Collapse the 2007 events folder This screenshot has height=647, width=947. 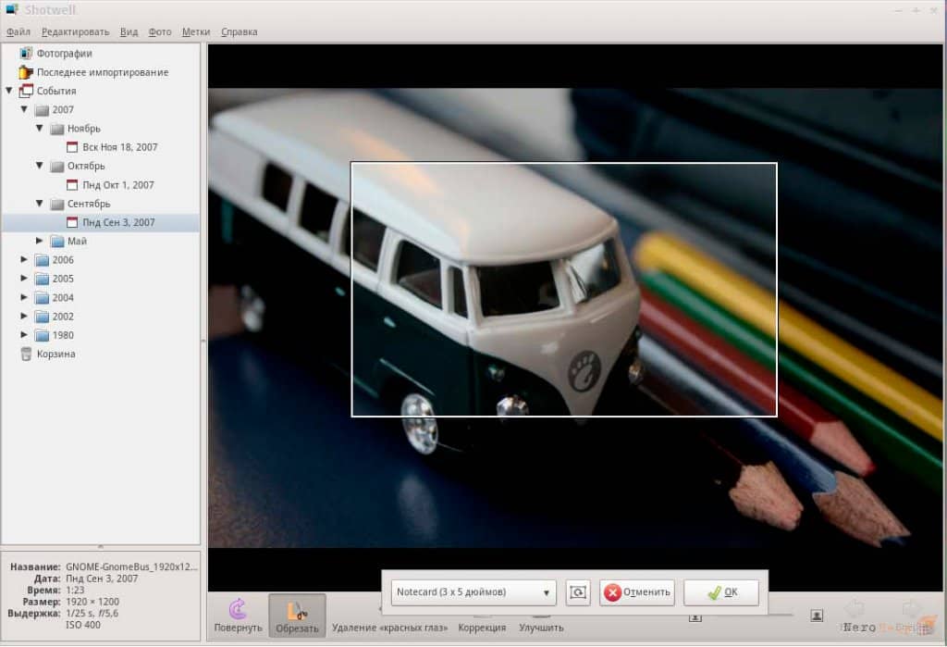[x=24, y=109]
